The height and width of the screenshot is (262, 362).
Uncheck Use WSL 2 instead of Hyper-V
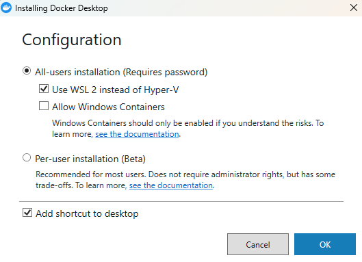click(44, 88)
